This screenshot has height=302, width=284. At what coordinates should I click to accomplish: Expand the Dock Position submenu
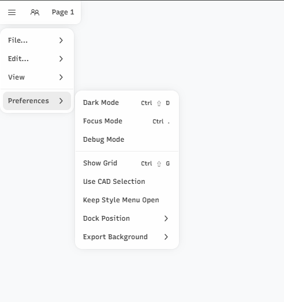coord(127,218)
